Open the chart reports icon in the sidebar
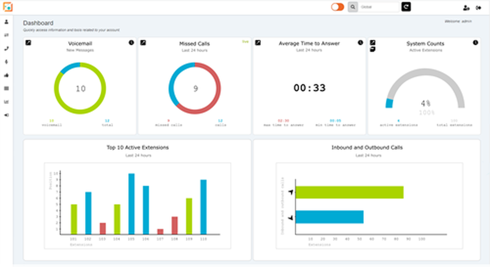Screen dimensions: 490x267 point(6,102)
